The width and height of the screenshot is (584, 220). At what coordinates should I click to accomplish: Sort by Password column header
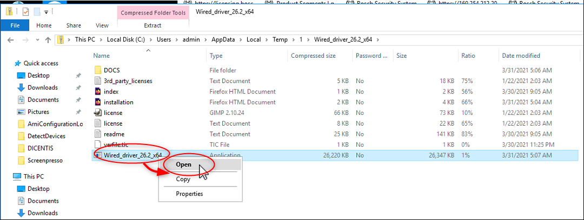(373, 56)
